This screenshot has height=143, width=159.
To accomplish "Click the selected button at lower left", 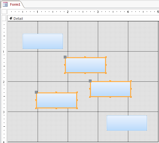I will coord(56,100).
